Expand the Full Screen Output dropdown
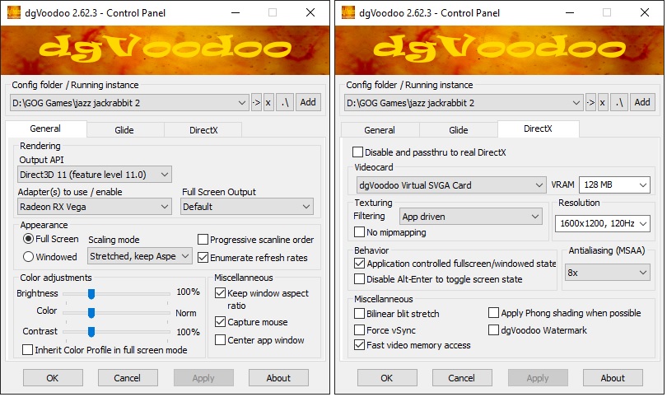The height and width of the screenshot is (397, 667). point(247,207)
